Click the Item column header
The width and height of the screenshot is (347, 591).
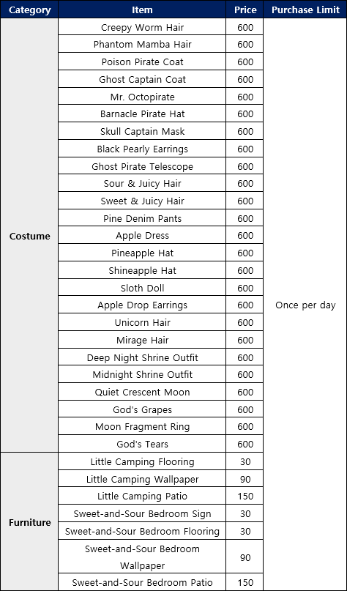pyautogui.click(x=142, y=10)
